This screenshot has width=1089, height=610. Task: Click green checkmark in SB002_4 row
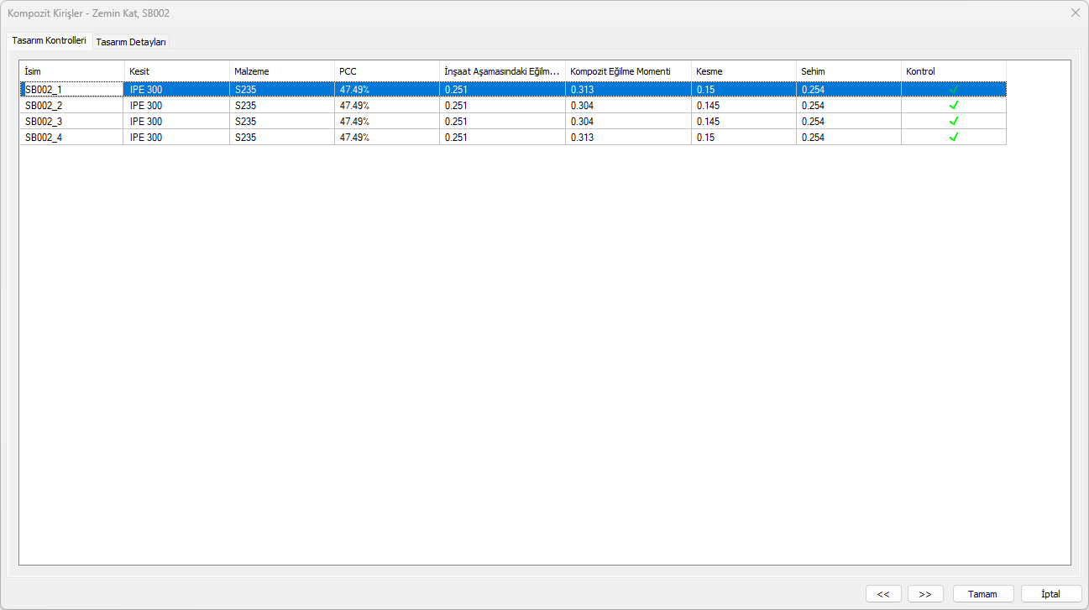coord(953,138)
